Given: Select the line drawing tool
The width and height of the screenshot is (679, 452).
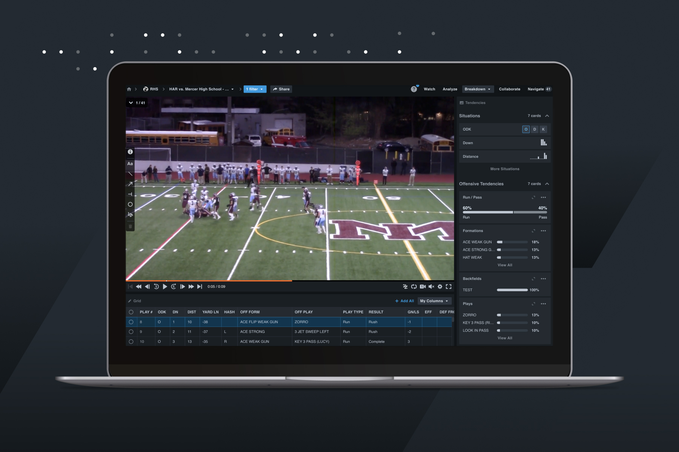Looking at the screenshot, I should [130, 174].
